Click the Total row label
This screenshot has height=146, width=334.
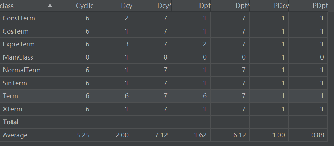point(10,122)
